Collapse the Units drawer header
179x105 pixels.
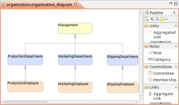(x=161, y=26)
